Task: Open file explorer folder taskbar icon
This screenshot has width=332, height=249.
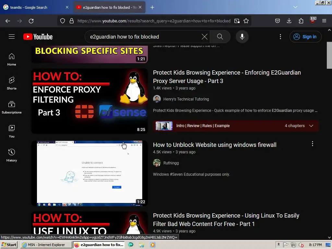Action: (x=142, y=245)
